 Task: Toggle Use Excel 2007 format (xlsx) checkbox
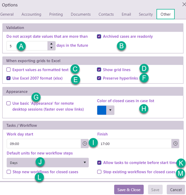(8, 78)
